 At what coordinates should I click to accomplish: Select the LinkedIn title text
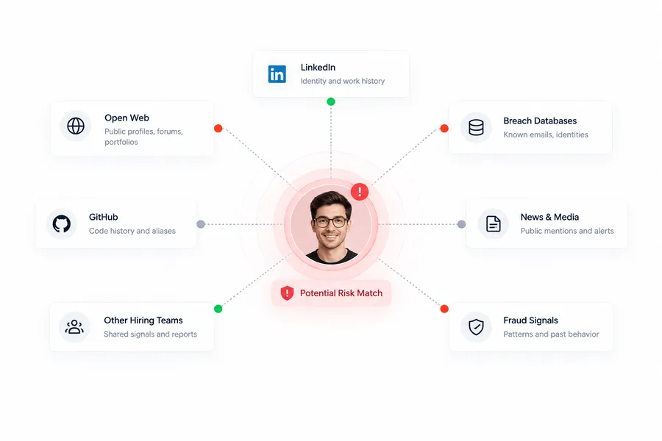click(318, 68)
